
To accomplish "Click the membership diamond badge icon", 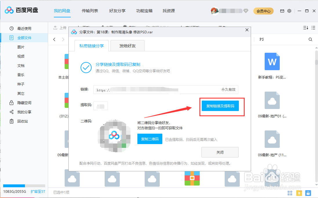I will coord(246,11).
